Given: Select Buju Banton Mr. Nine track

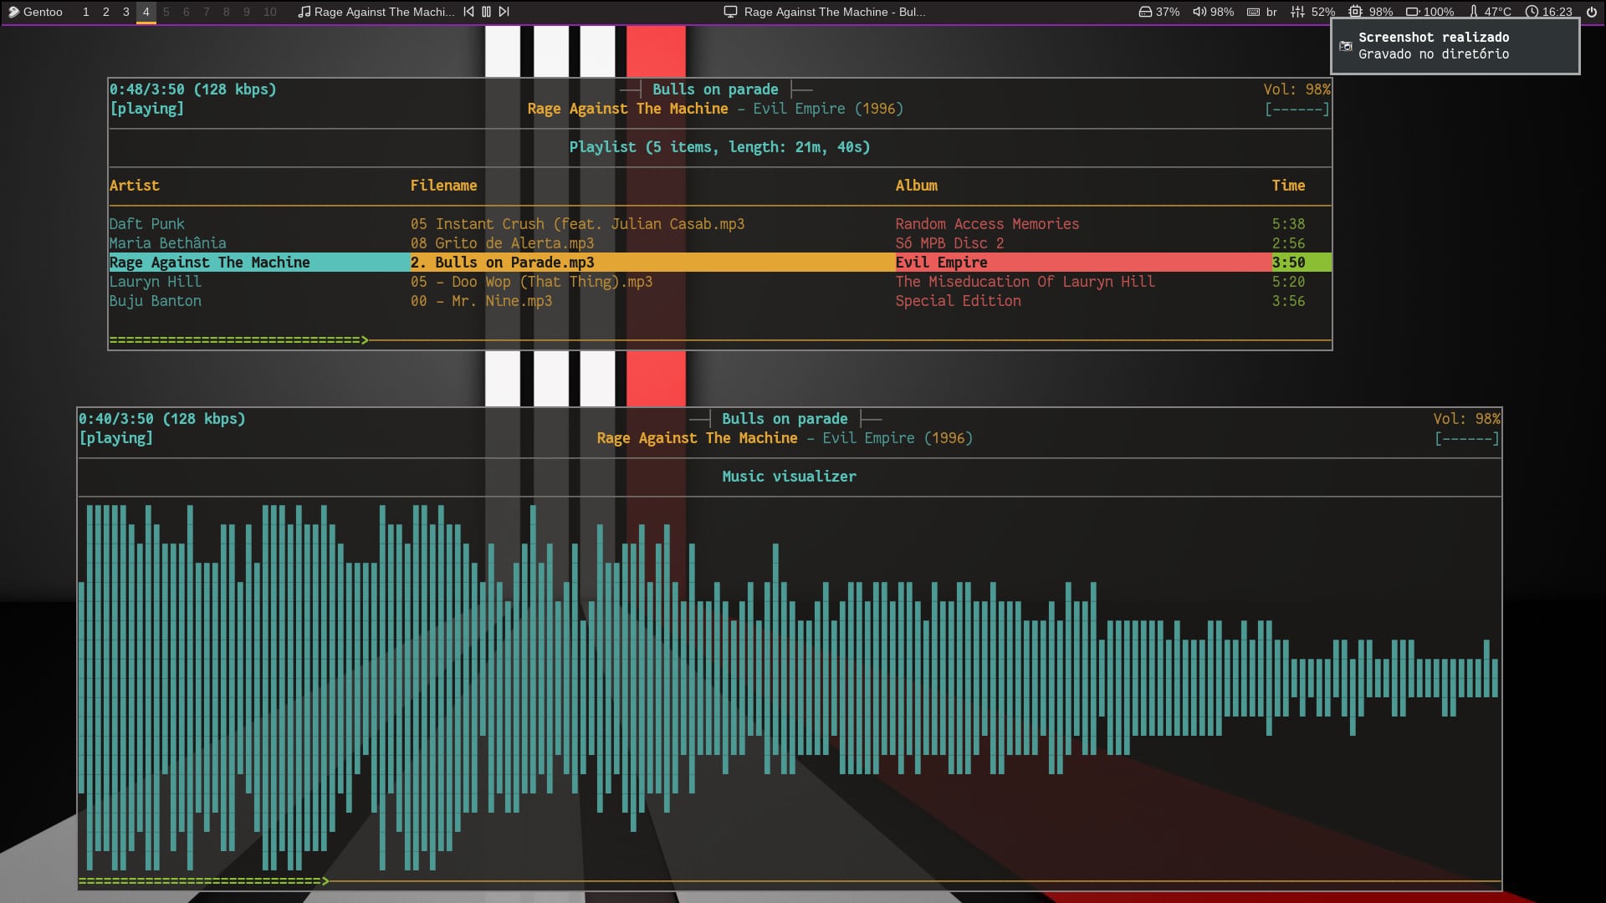Looking at the screenshot, I should pos(480,301).
